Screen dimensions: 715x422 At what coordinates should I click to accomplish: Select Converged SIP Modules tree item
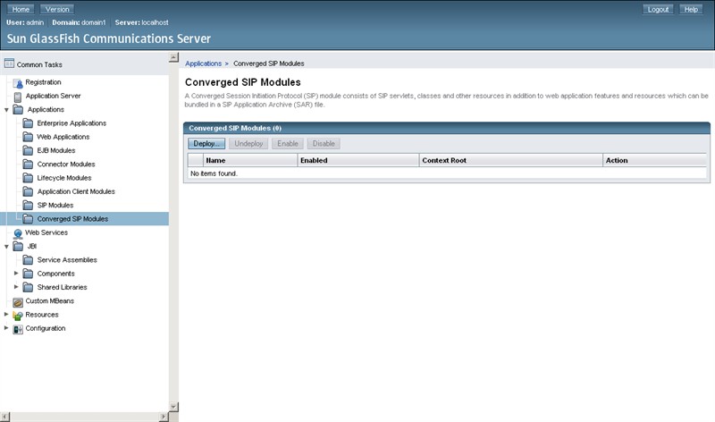click(72, 219)
